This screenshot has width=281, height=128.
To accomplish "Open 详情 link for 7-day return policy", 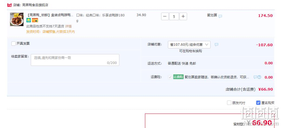I will (69, 26).
